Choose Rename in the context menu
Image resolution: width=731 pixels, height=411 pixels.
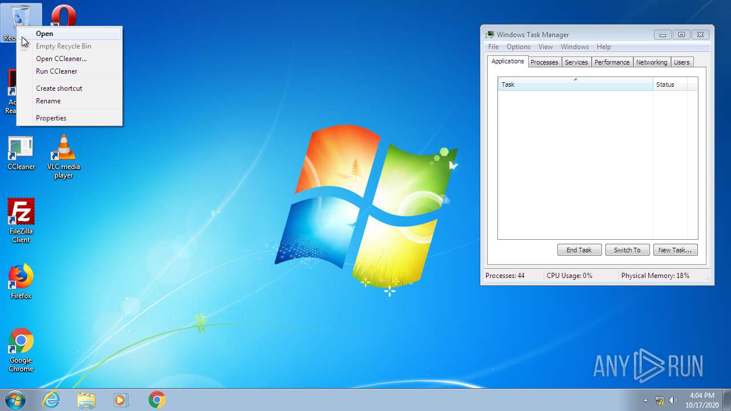coord(69,101)
